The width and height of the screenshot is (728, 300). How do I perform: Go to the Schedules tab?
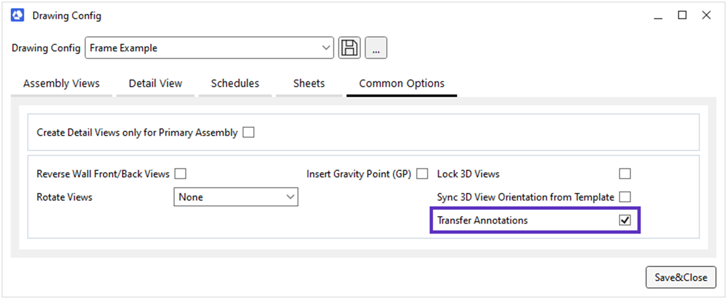[x=235, y=83]
